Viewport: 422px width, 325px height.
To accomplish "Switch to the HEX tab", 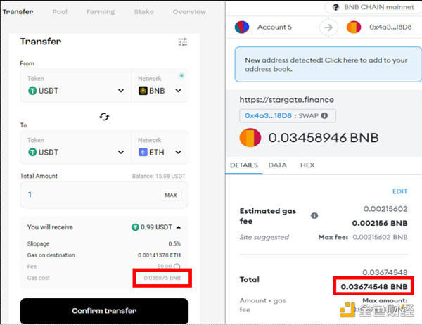I will coord(307,165).
